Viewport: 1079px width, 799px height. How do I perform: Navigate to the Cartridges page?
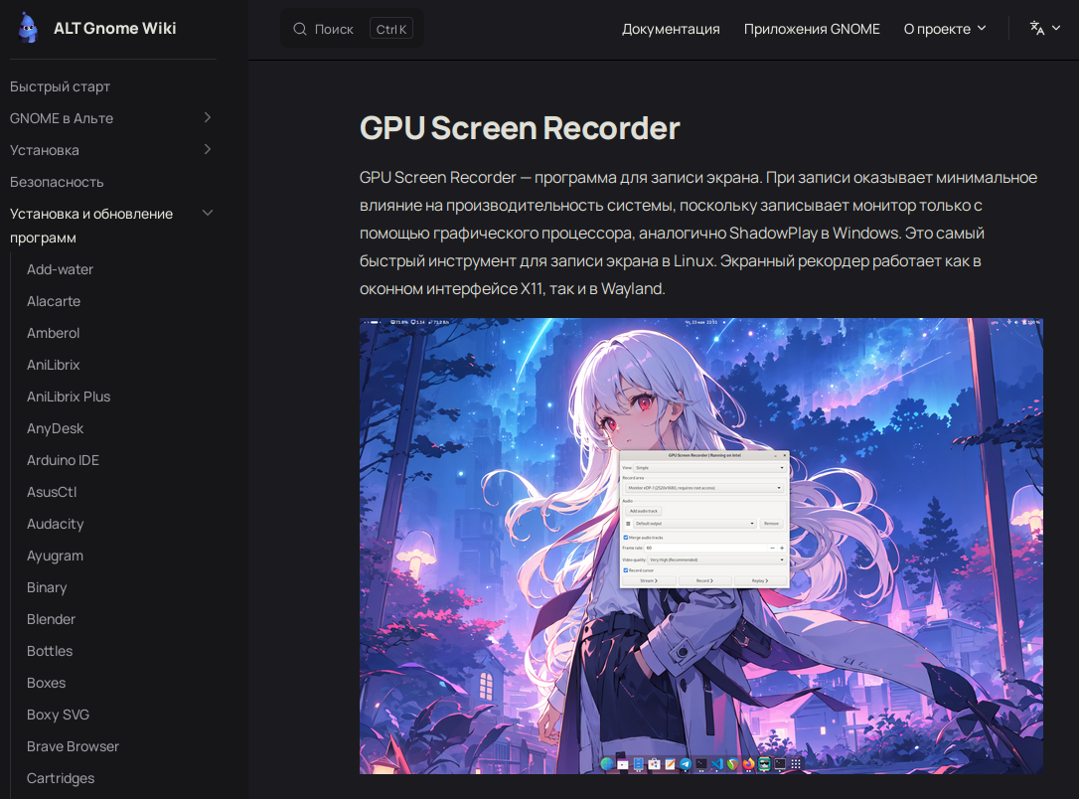[61, 778]
